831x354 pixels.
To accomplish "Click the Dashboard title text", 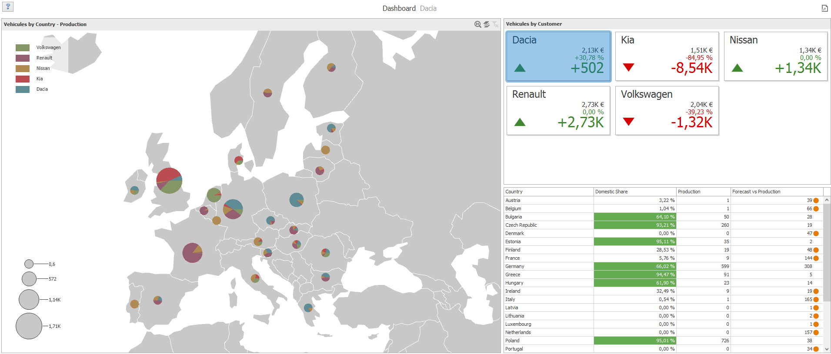I will tap(399, 8).
